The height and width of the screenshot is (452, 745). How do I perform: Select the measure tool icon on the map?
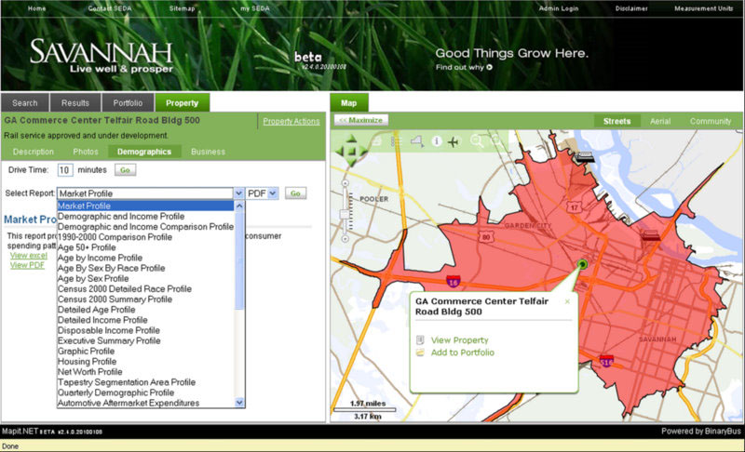416,140
